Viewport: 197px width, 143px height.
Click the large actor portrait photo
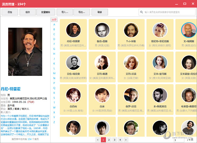(x=25, y=52)
